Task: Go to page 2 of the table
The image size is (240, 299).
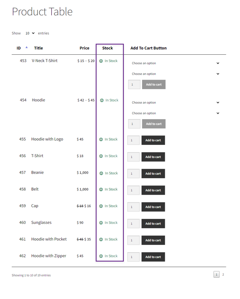Action: 223,274
